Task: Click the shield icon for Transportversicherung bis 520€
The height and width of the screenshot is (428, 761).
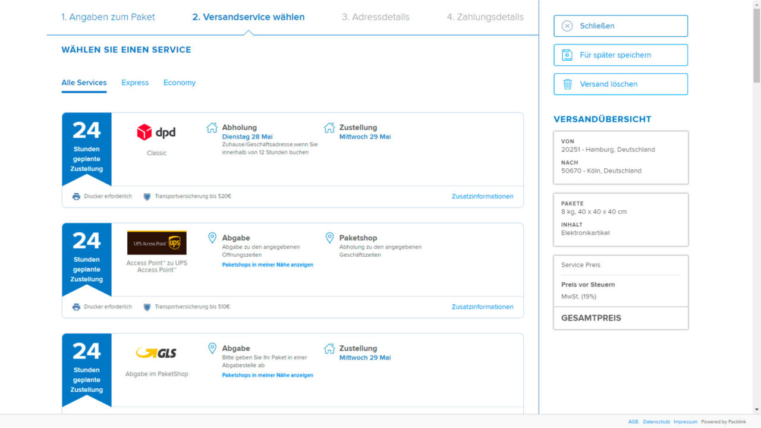Action: tap(147, 196)
